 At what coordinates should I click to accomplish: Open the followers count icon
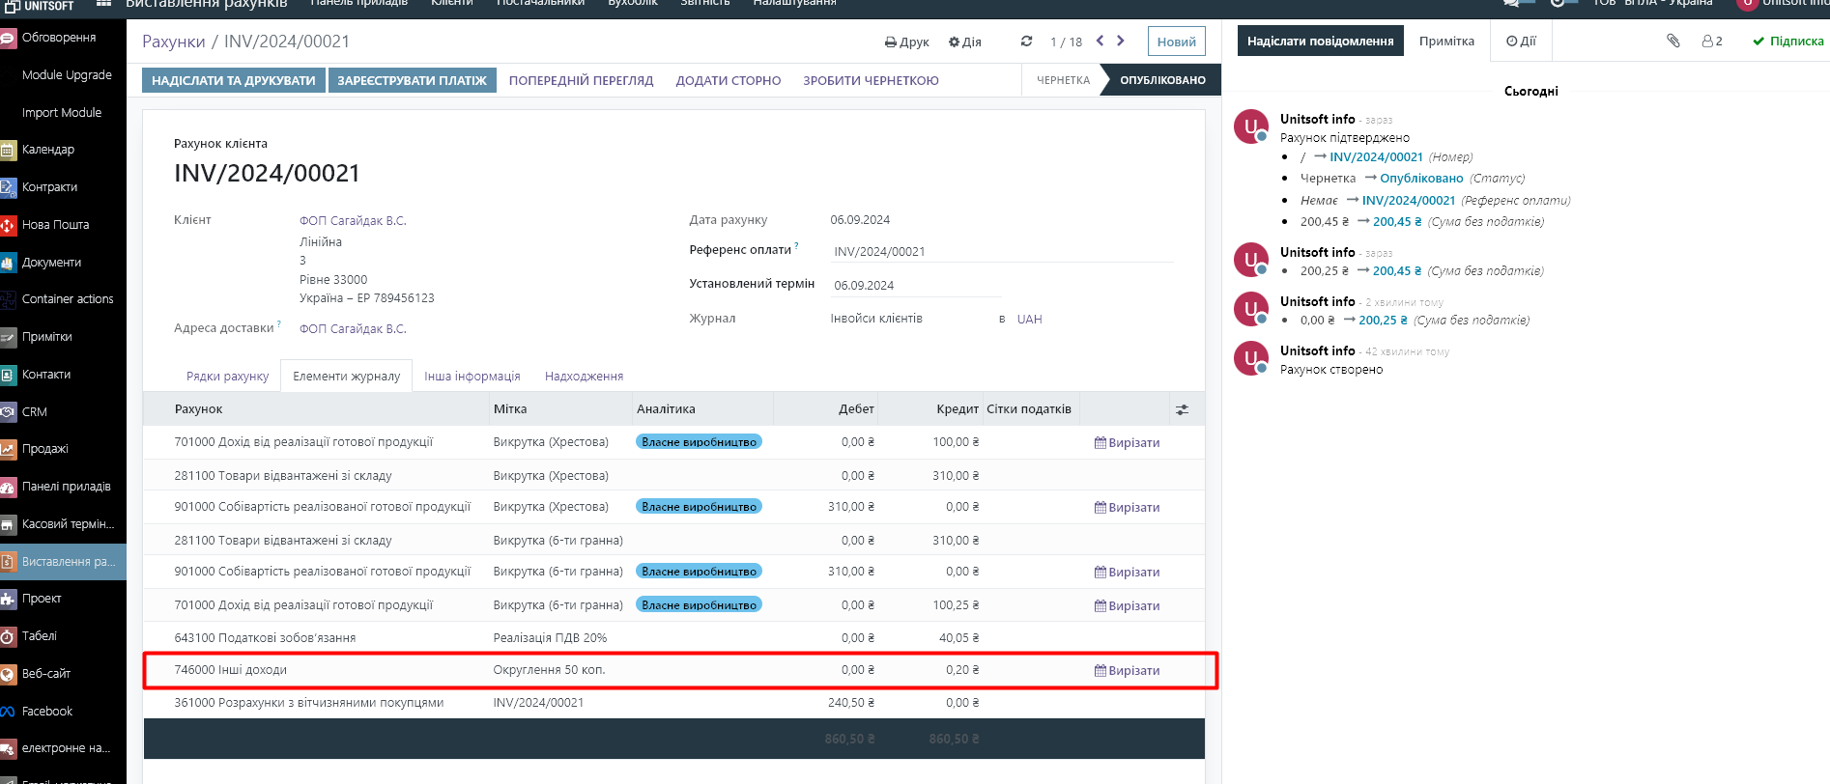1711,42
